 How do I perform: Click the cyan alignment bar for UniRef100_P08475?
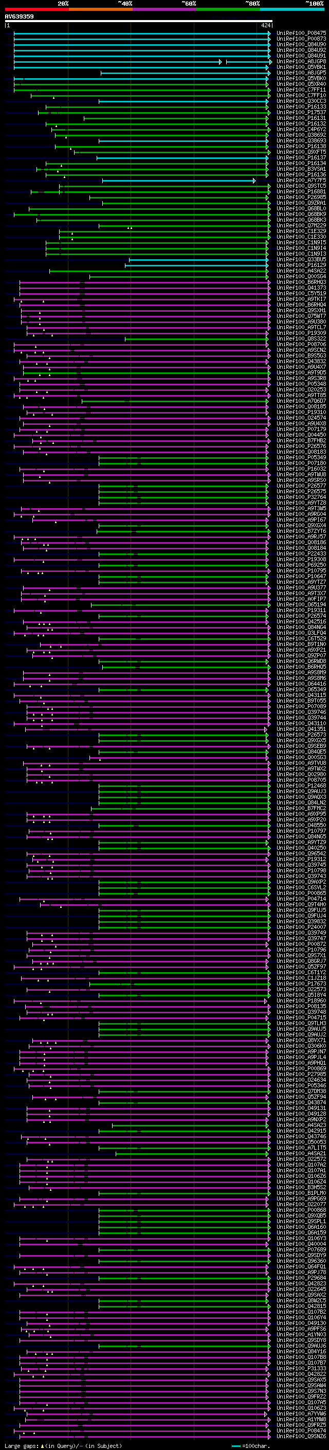pyautogui.click(x=142, y=33)
